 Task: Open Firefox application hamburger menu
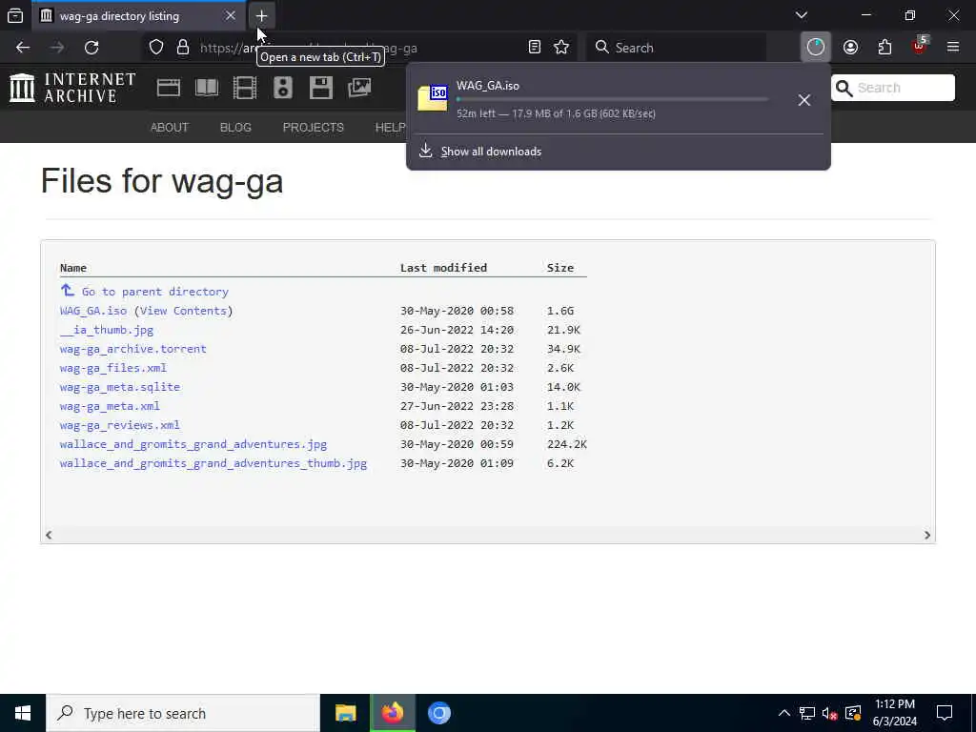(953, 48)
